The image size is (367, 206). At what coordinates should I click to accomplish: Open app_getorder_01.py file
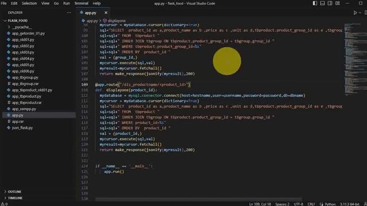tap(28, 33)
